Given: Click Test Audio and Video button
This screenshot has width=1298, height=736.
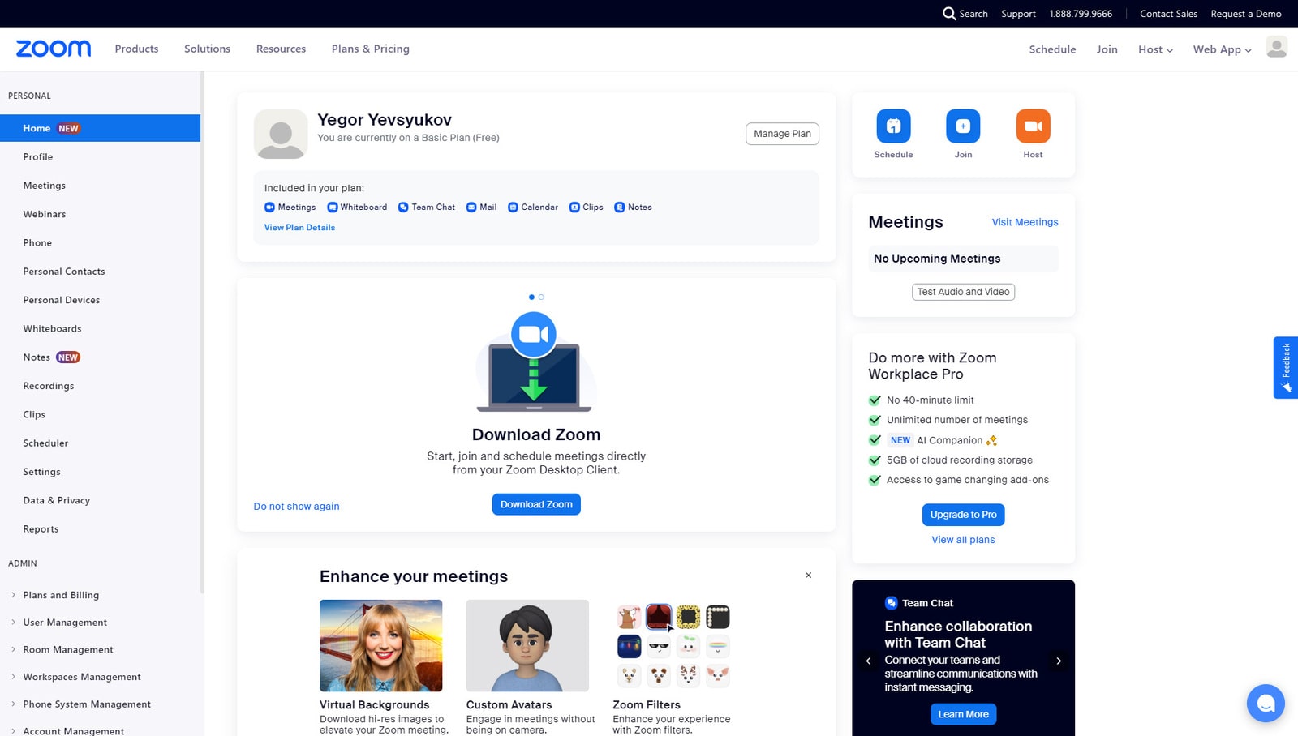Looking at the screenshot, I should pyautogui.click(x=963, y=292).
